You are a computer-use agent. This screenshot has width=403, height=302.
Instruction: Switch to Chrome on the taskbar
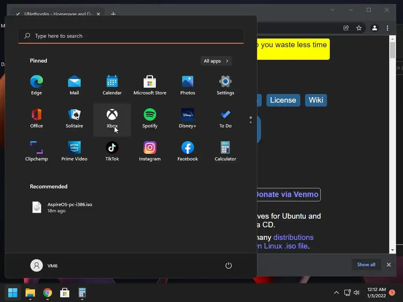(x=48, y=293)
